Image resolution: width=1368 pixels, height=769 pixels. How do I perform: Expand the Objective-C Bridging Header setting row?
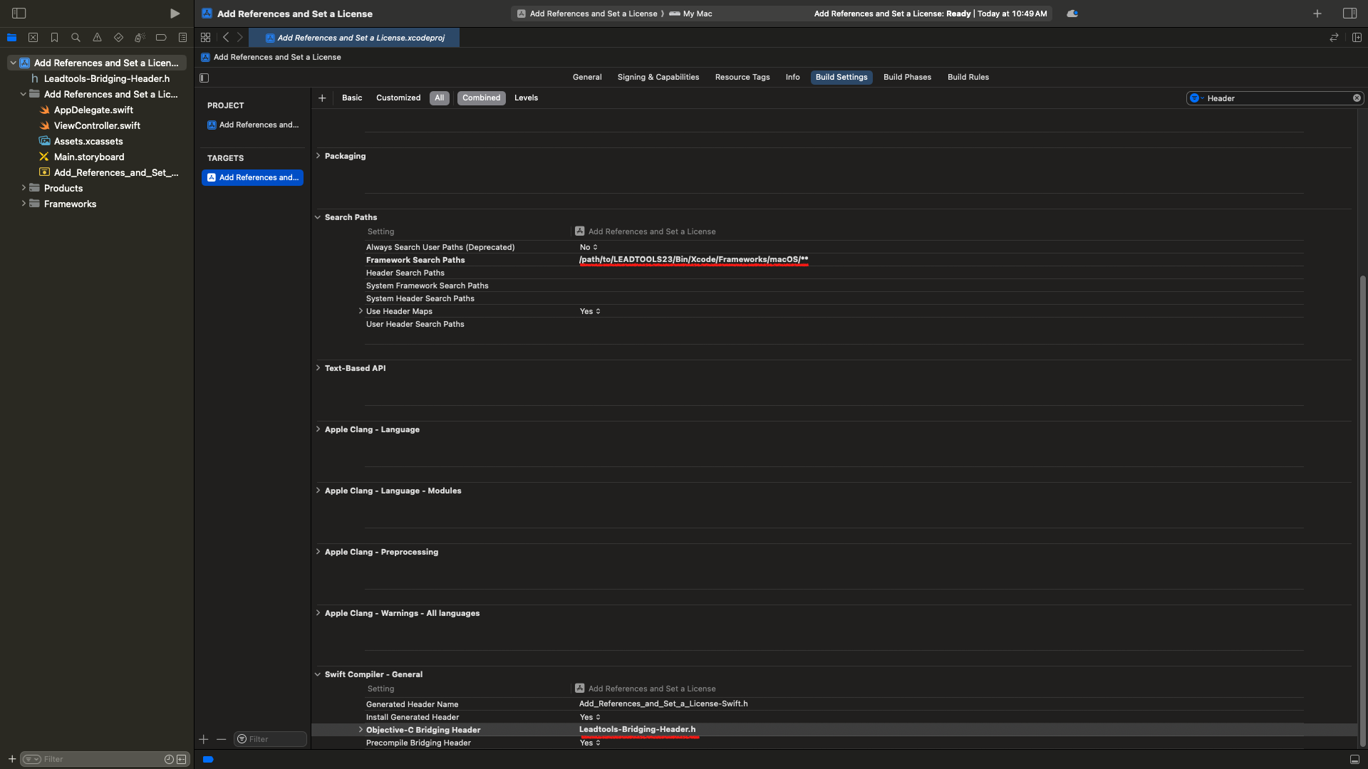[361, 730]
